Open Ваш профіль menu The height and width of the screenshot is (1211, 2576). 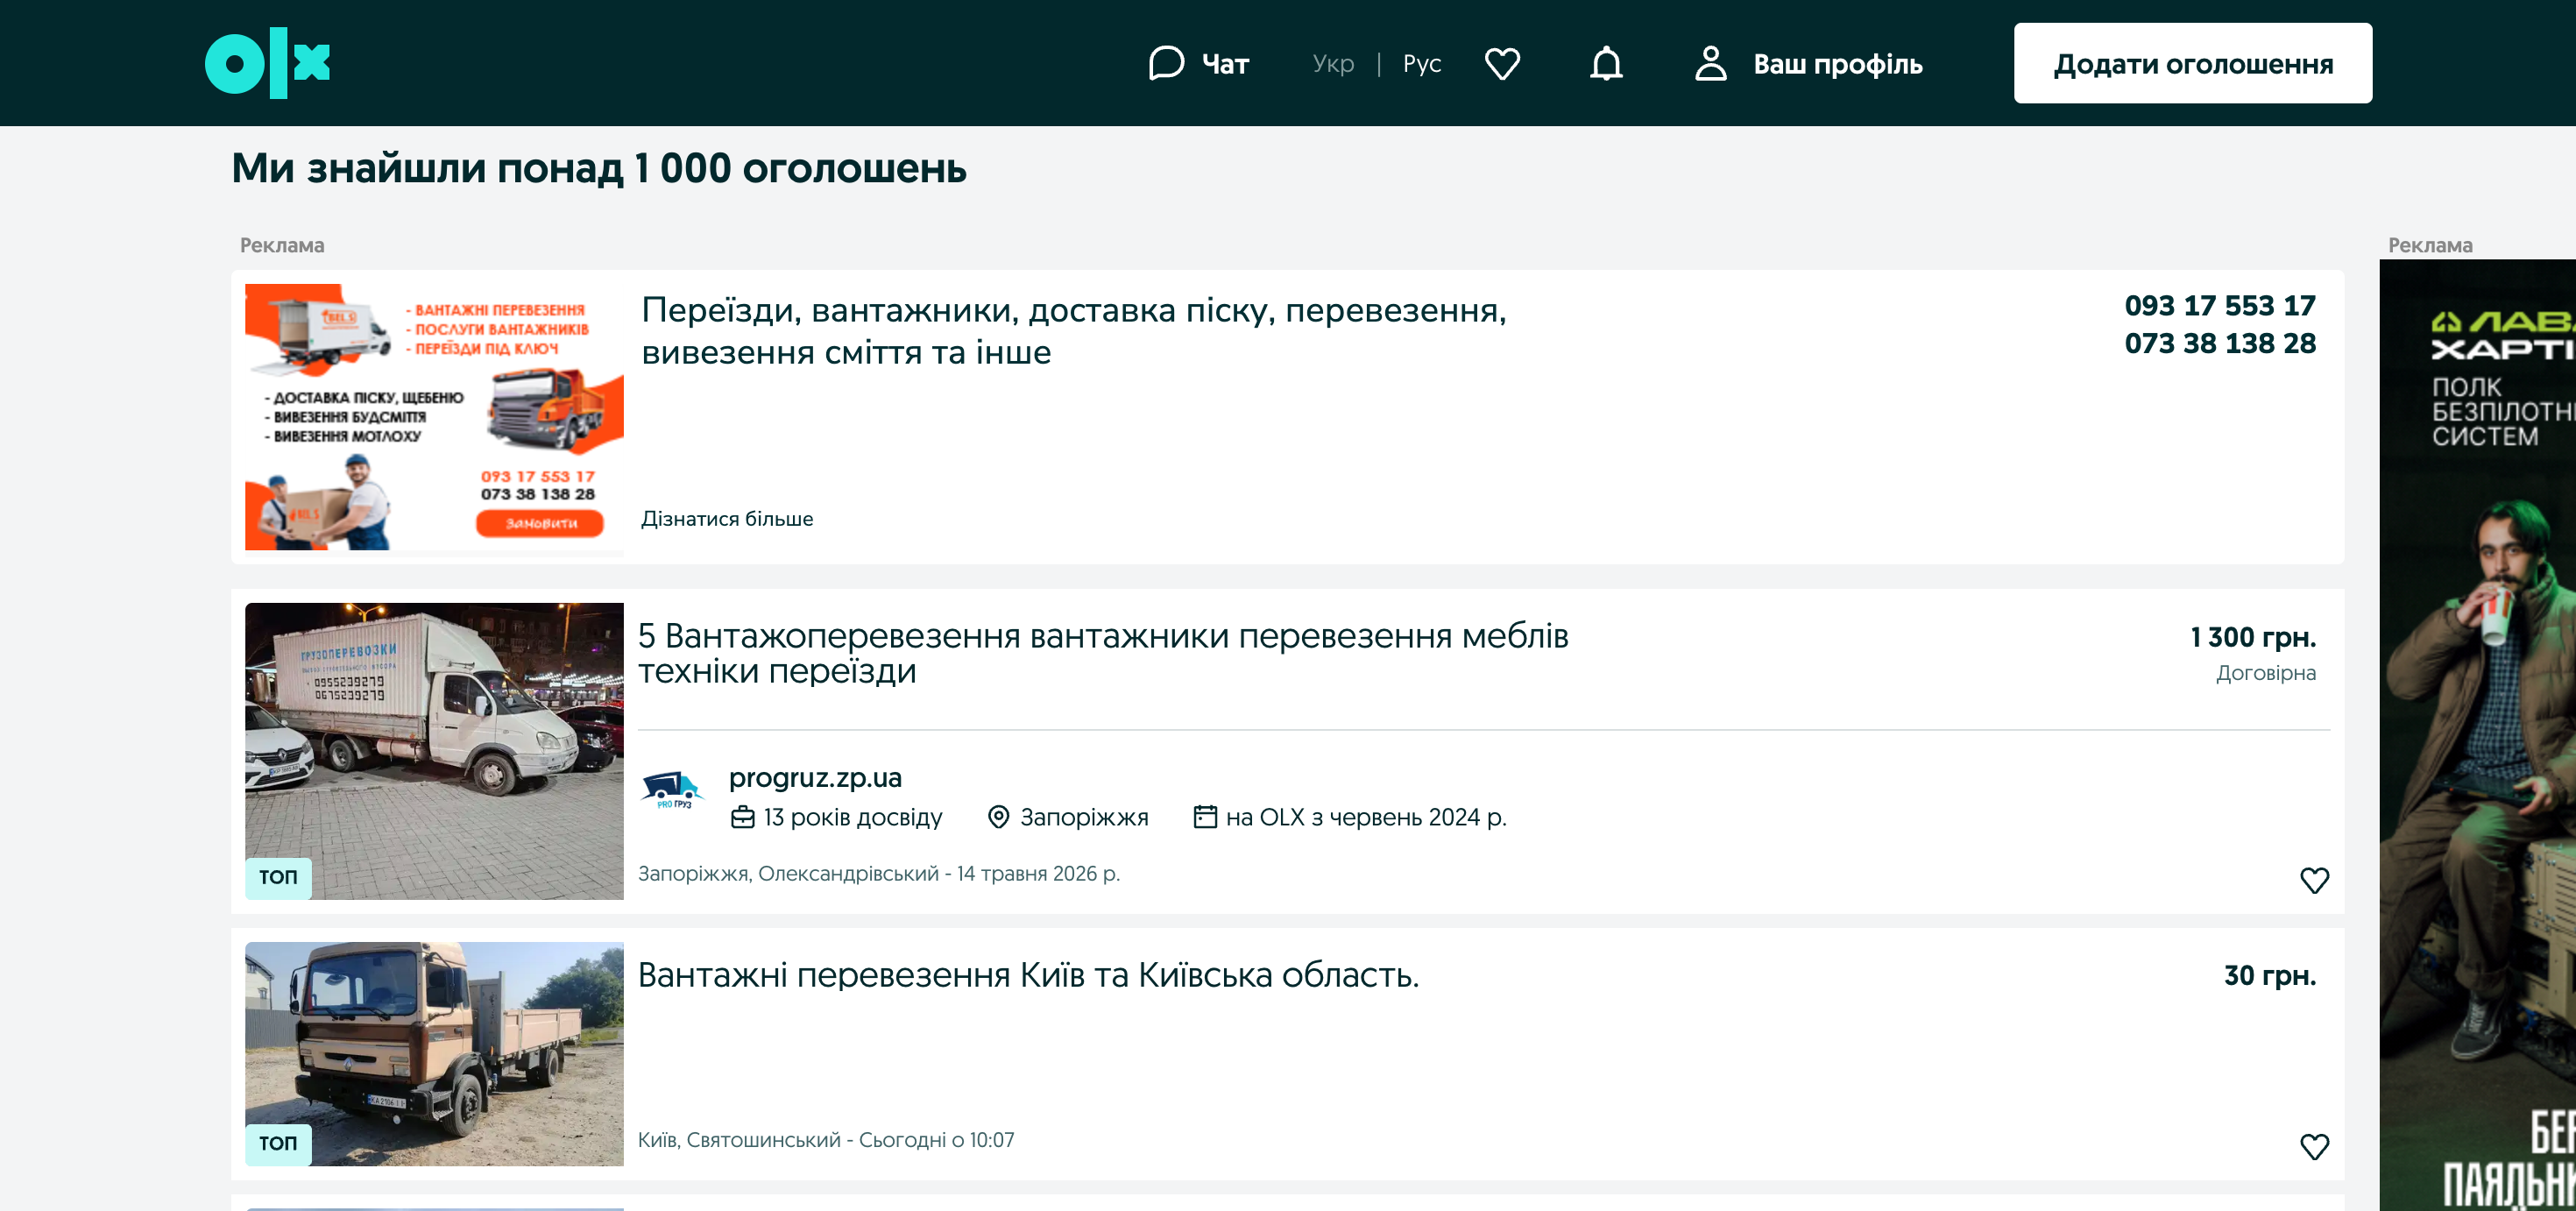(x=1837, y=64)
